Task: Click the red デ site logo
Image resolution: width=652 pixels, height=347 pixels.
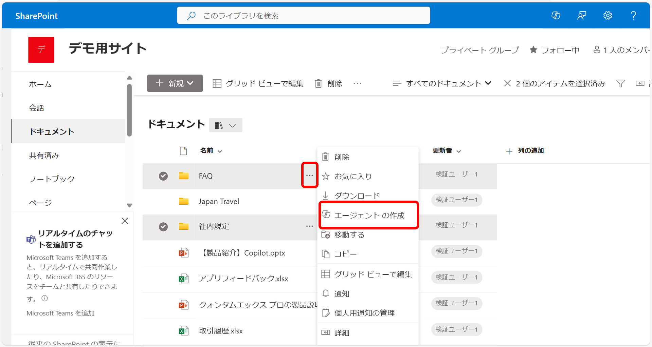Action: point(41,50)
